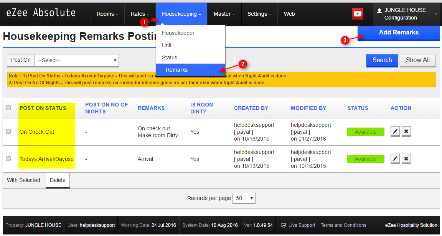
Task: Click the Add Remarks button
Action: click(x=398, y=33)
